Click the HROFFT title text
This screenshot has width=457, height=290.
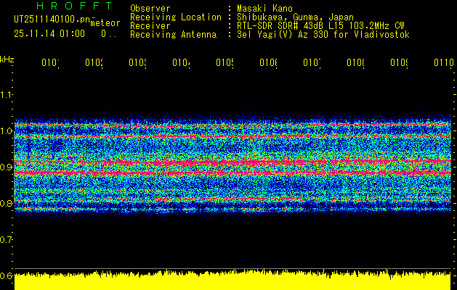pos(74,6)
